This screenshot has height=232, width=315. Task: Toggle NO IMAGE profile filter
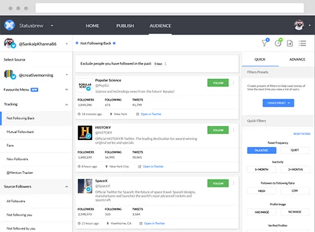click(295, 212)
